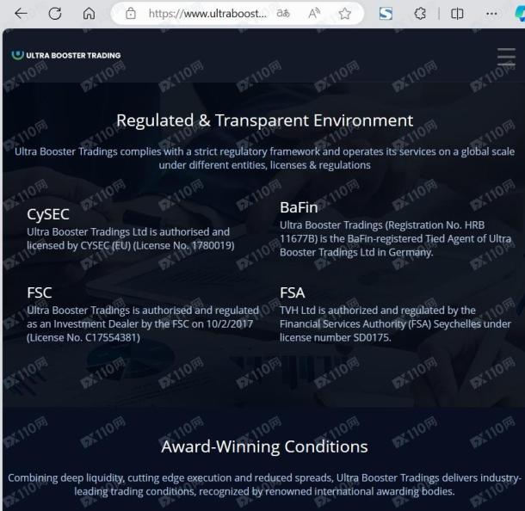The height and width of the screenshot is (511, 525).
Task: Select text 'License No. C17554381'
Action: (x=83, y=337)
